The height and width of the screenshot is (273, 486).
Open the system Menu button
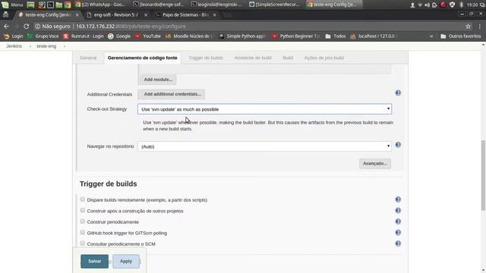click(12, 5)
